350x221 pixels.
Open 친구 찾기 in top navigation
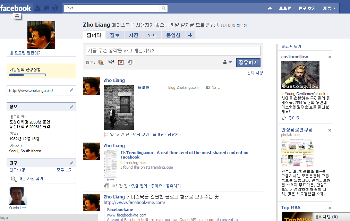click(x=307, y=8)
